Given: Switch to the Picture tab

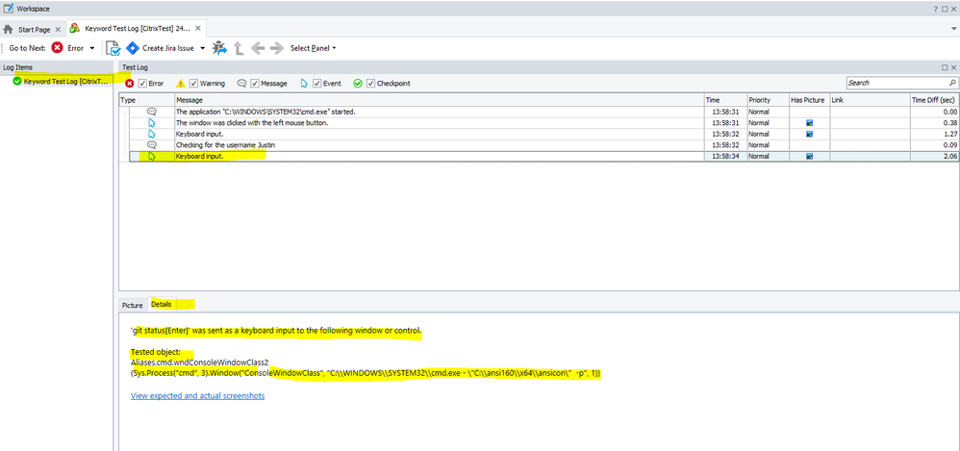Looking at the screenshot, I should pyautogui.click(x=132, y=305).
